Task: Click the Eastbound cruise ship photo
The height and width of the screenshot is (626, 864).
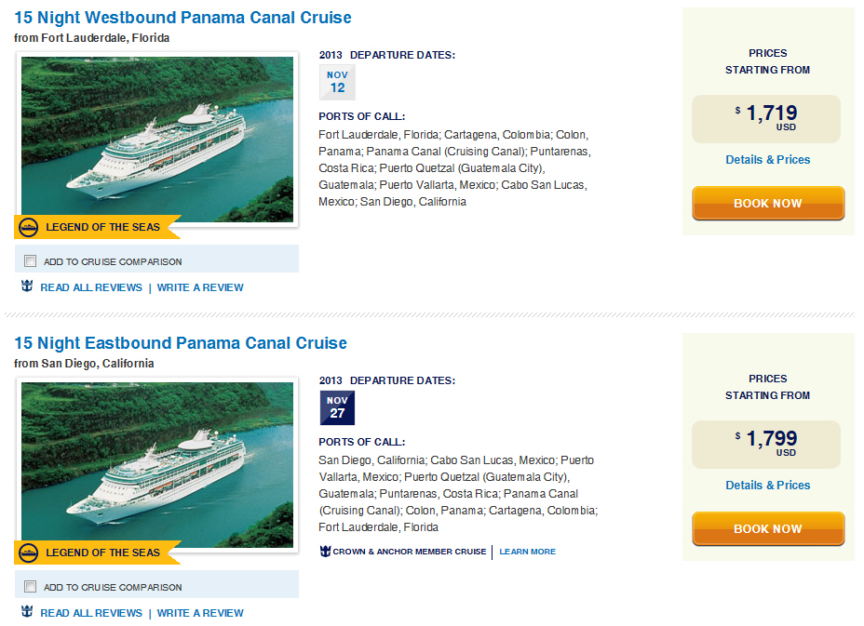Action: [x=157, y=465]
